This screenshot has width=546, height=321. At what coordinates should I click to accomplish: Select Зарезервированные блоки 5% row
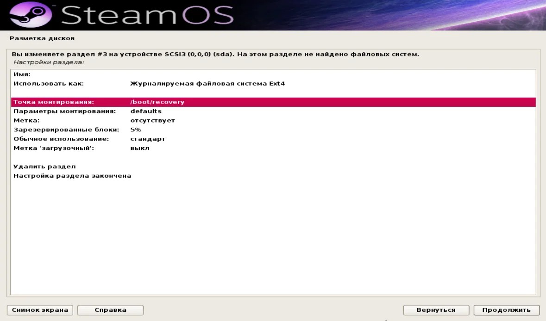click(x=273, y=130)
